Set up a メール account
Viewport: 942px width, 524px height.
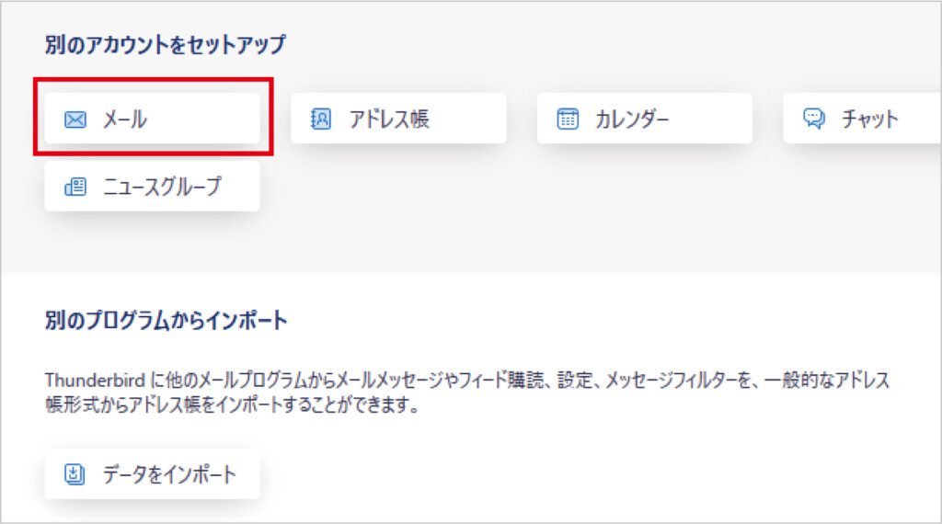(x=153, y=119)
